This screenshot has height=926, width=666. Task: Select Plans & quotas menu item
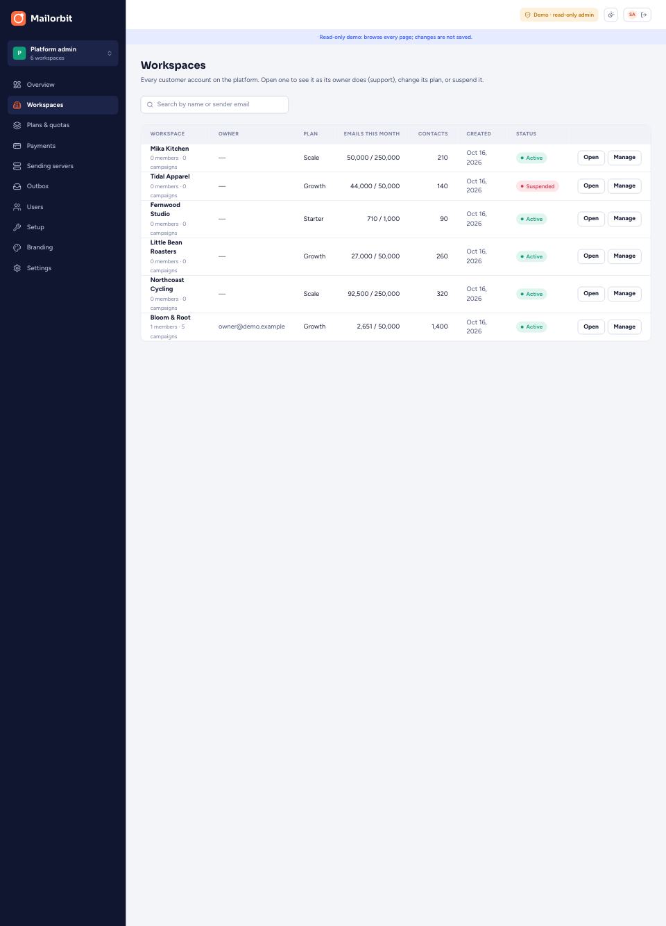(63, 125)
